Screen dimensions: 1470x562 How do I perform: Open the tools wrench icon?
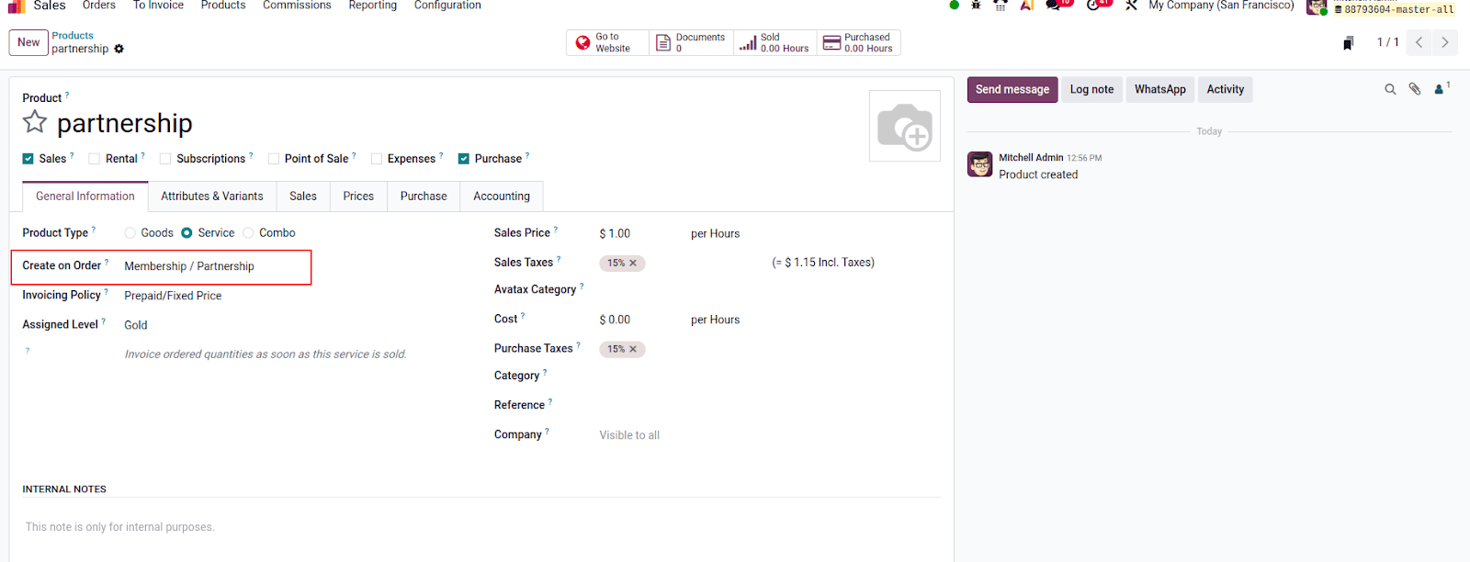pos(1131,5)
